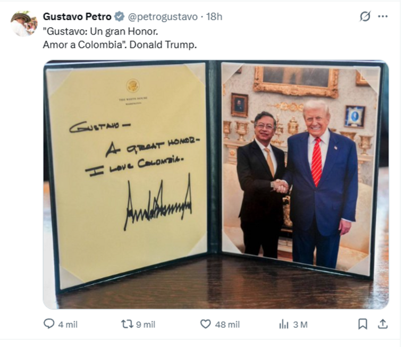Click the Gustavo Petro display name
This screenshot has width=404, height=347.
click(x=77, y=16)
